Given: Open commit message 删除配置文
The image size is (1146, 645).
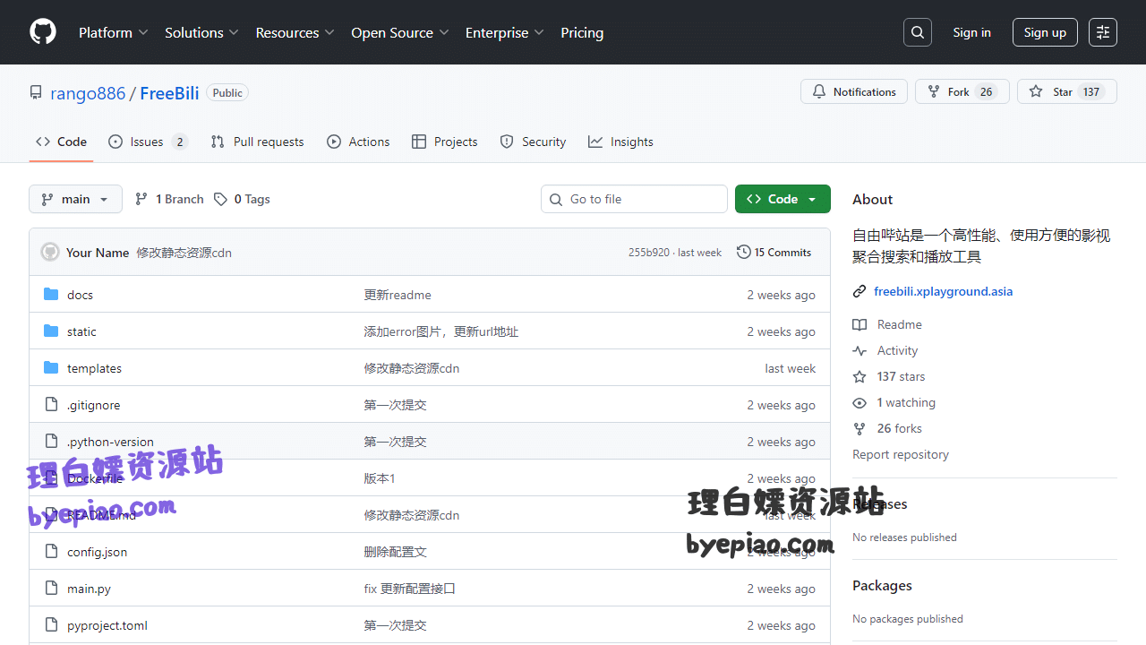Looking at the screenshot, I should [396, 552].
